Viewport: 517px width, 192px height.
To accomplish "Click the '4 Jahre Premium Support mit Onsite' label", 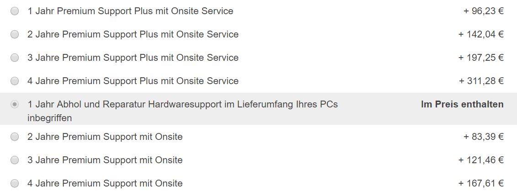I will tap(105, 183).
